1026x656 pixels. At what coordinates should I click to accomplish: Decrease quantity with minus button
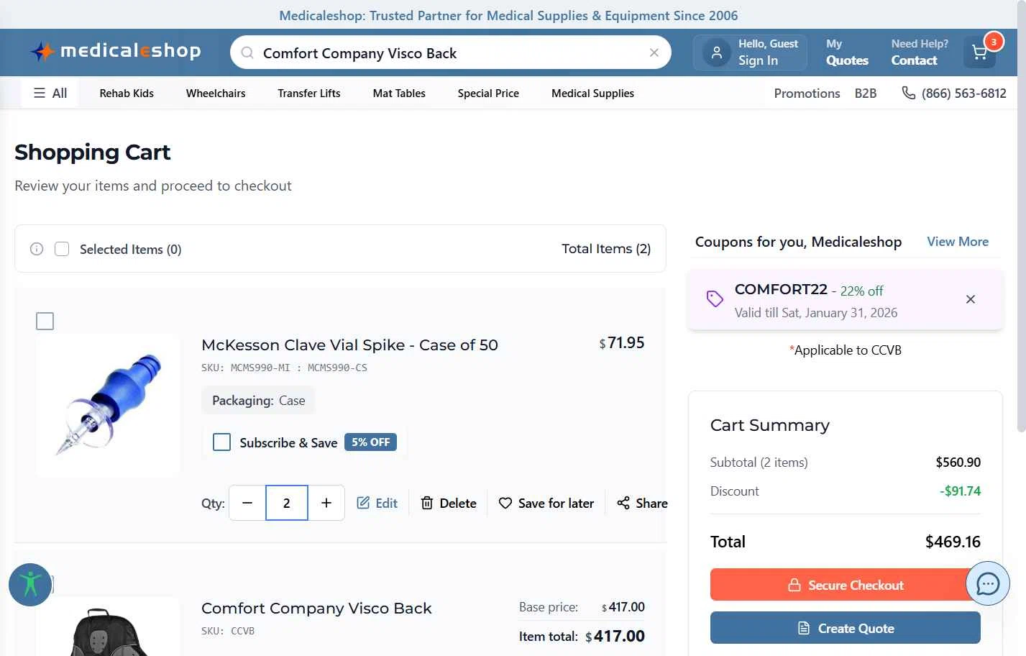(247, 503)
